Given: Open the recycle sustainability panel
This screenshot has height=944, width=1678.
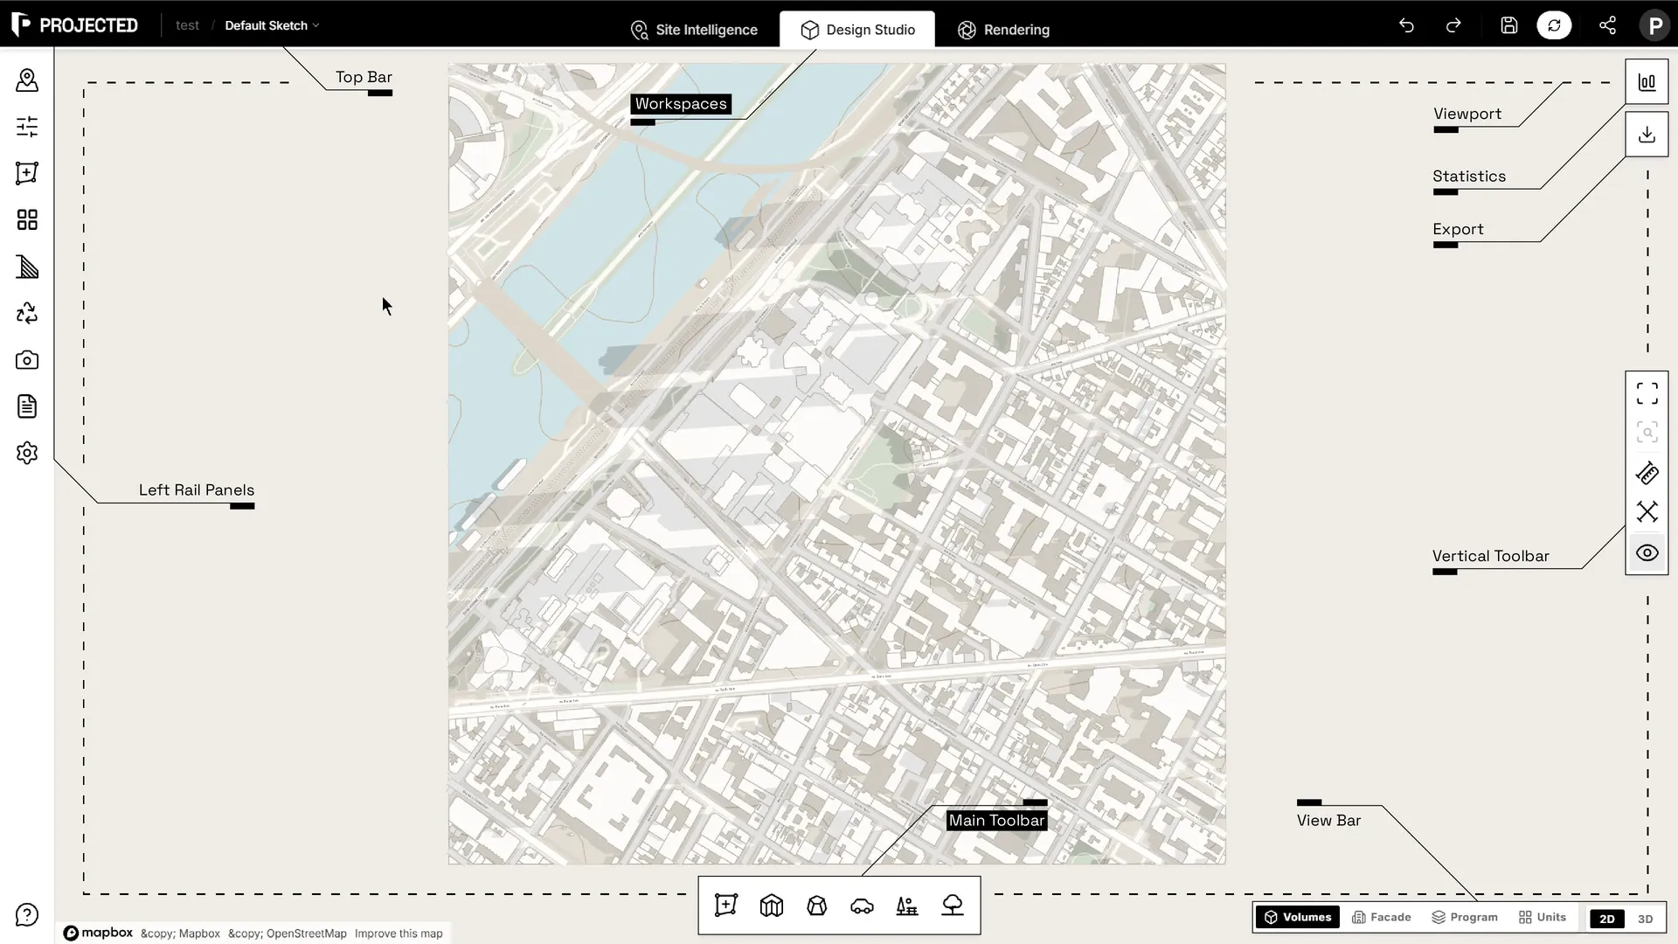Looking at the screenshot, I should pyautogui.click(x=27, y=313).
